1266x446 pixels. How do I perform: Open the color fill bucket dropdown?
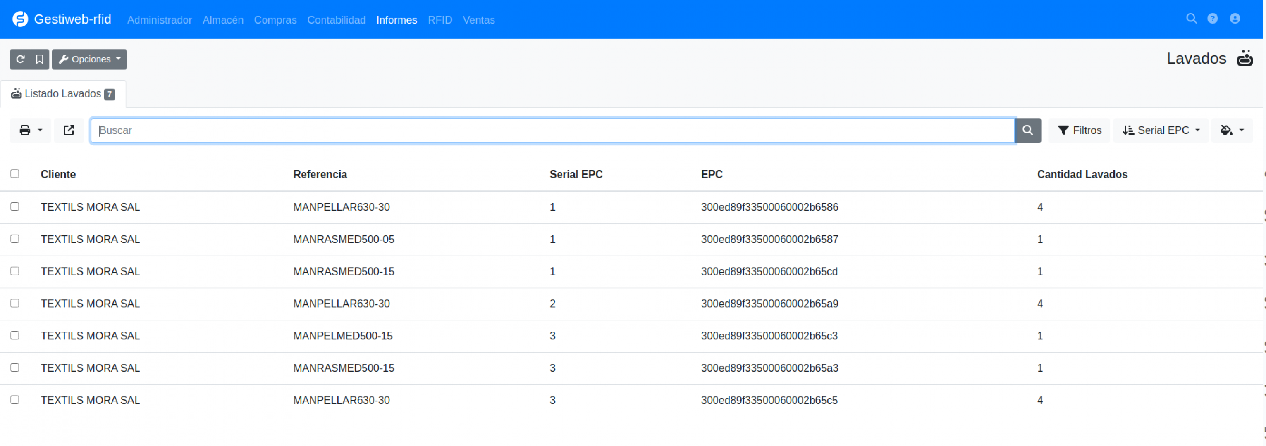(1232, 130)
